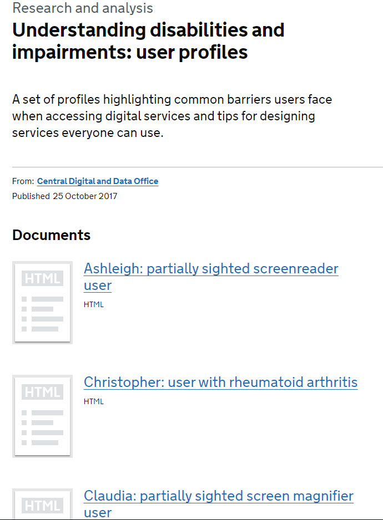Viewport: 383px width, 520px height.
Task: Open Christopher: user with rheumatoid arthritis link
Action: click(x=220, y=383)
